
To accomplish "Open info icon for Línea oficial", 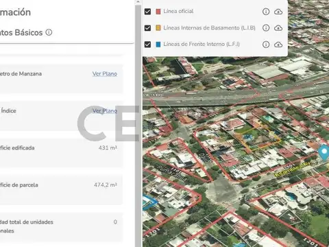I will point(266,12).
